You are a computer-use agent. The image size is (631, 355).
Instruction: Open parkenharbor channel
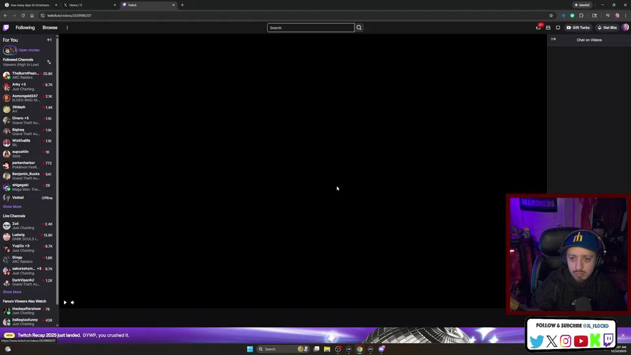[x=28, y=165]
